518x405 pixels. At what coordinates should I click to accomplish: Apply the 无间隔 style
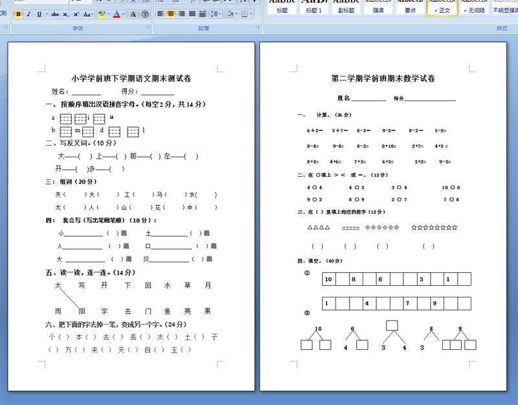point(474,7)
